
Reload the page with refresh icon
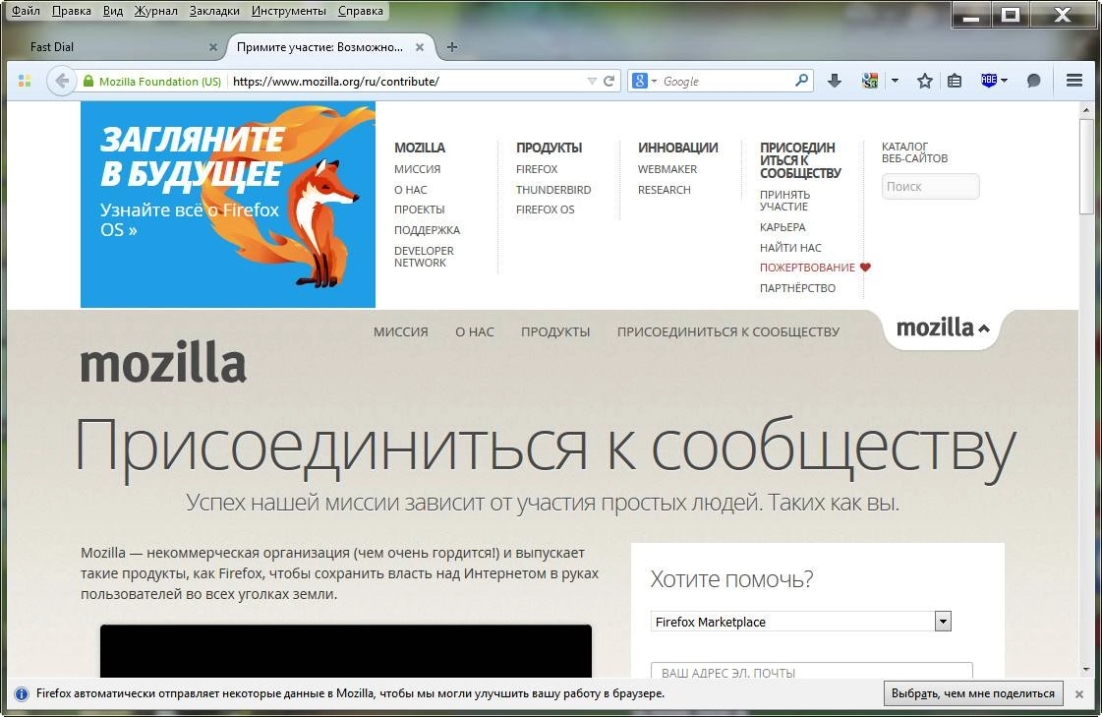pyautogui.click(x=609, y=81)
